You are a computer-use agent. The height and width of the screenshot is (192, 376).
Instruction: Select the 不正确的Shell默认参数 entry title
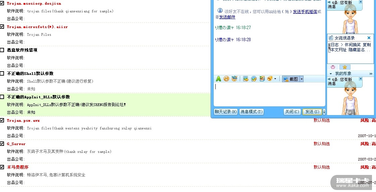pyautogui.click(x=30, y=74)
